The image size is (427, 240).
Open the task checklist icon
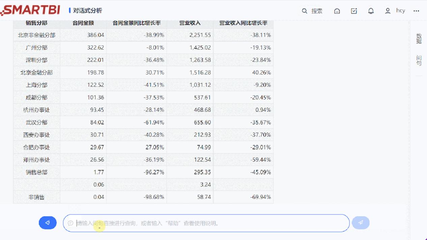(354, 11)
